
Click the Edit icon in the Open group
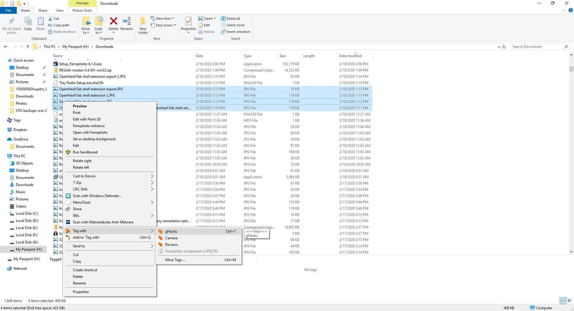click(200, 25)
